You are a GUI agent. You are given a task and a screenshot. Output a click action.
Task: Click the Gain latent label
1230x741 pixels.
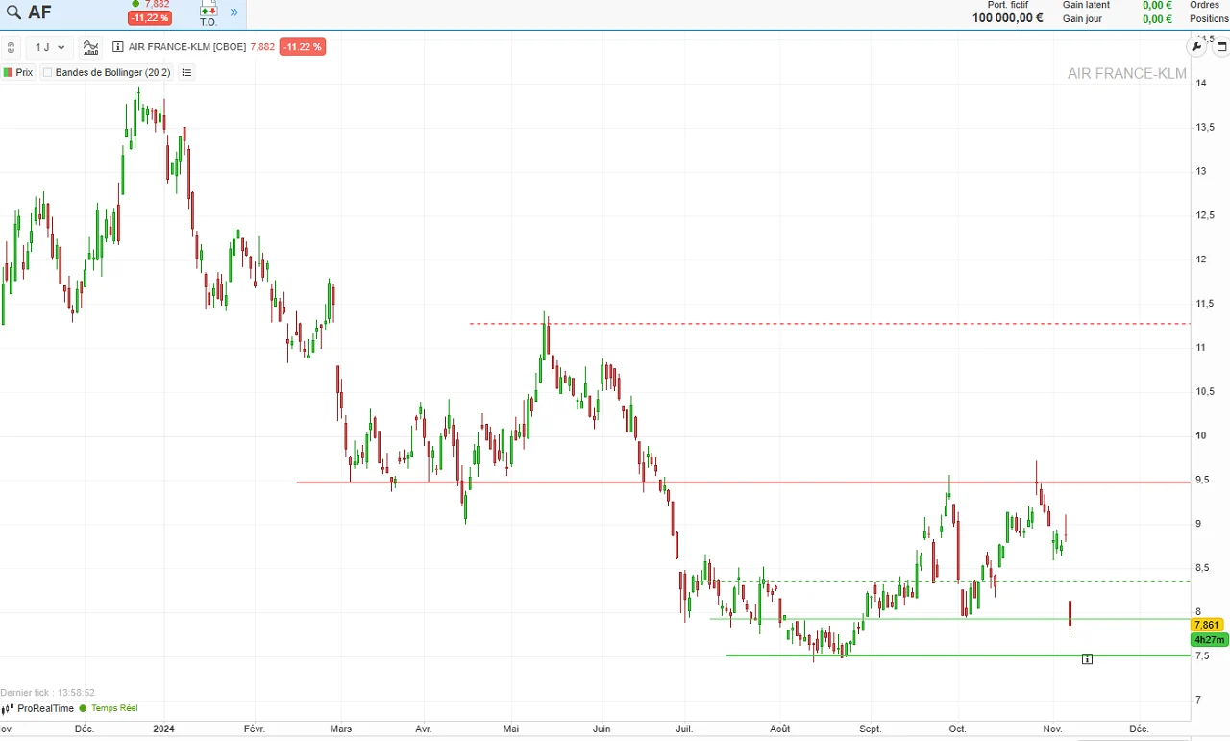1086,5
